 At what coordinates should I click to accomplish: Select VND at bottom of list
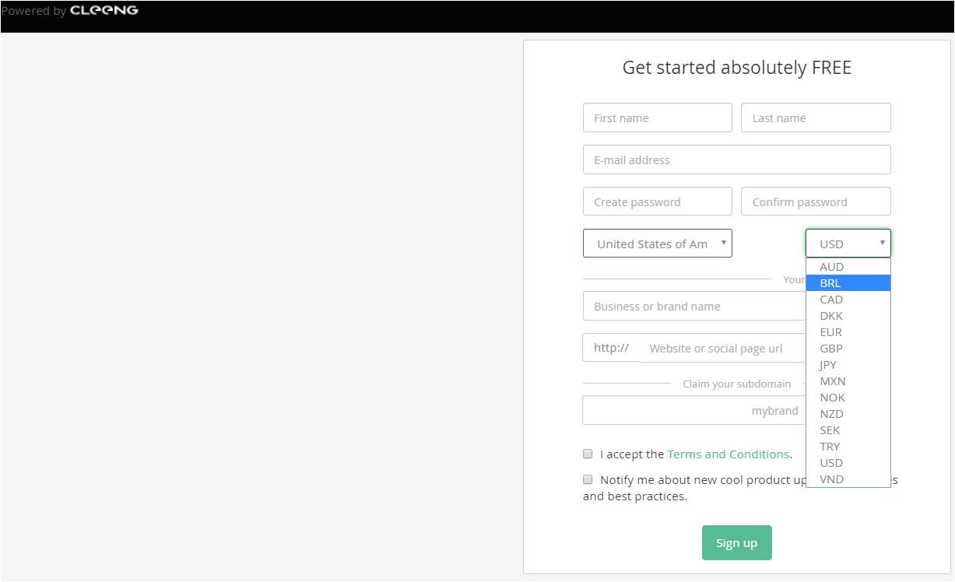(x=848, y=479)
